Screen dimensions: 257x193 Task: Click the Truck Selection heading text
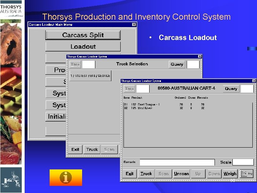click(x=132, y=64)
